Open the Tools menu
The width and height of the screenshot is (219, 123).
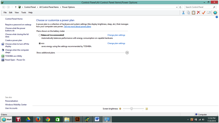(x=23, y=13)
